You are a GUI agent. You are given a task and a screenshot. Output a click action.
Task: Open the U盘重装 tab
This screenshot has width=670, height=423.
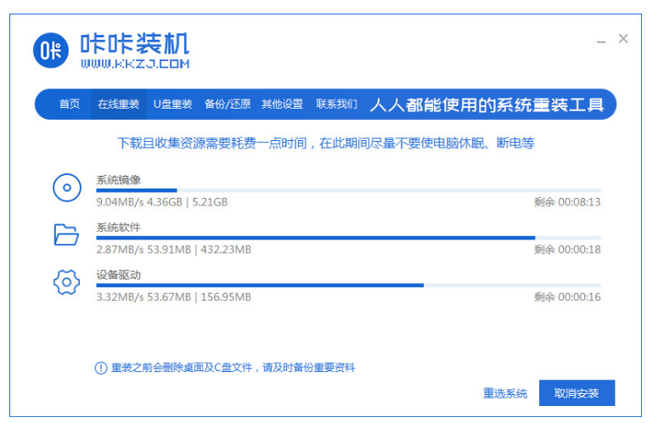coord(172,104)
